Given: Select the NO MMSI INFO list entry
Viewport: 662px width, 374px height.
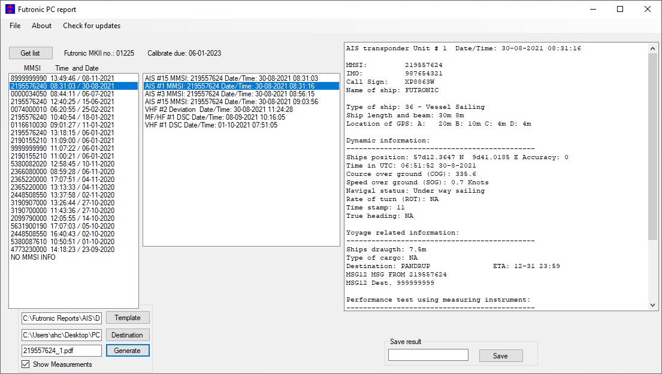Looking at the screenshot, I should pos(74,257).
